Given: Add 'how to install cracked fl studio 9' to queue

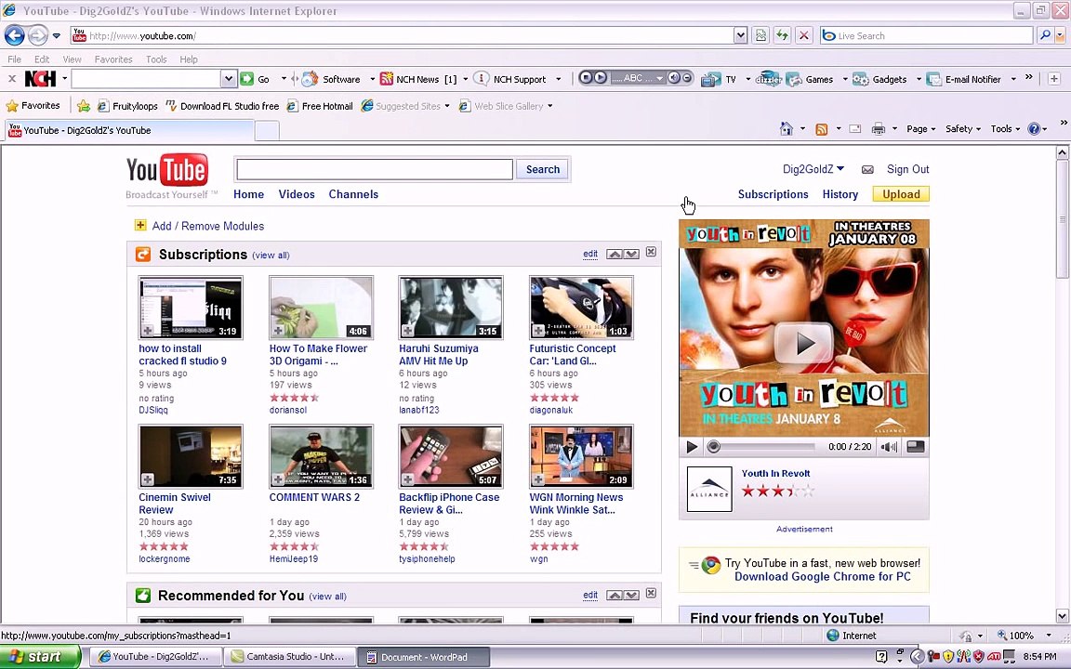Looking at the screenshot, I should pos(147,331).
